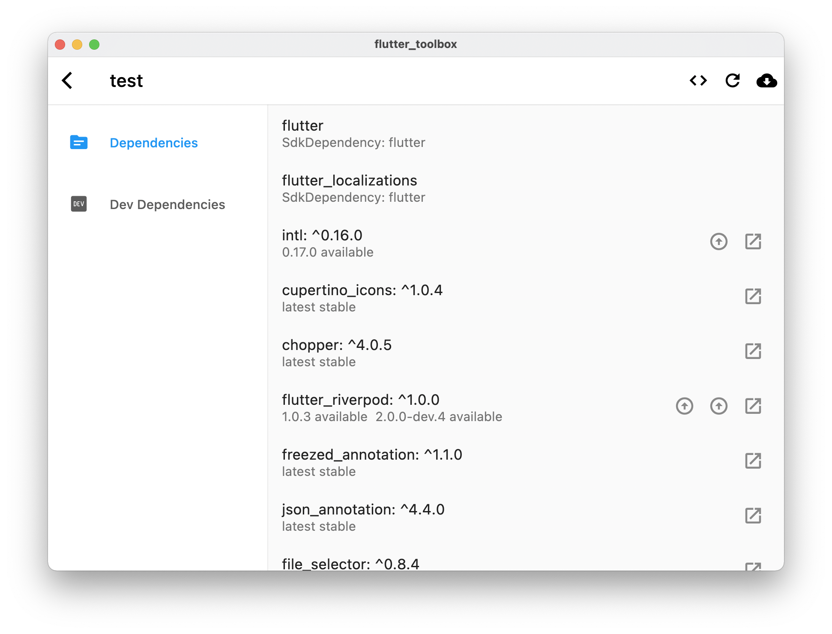The image size is (832, 634).
Task: Switch to the Dependencies tab
Action: coord(158,143)
